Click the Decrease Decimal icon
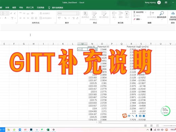 click(x=77, y=18)
